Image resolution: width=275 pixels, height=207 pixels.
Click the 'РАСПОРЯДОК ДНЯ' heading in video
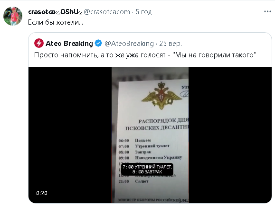click(x=163, y=121)
